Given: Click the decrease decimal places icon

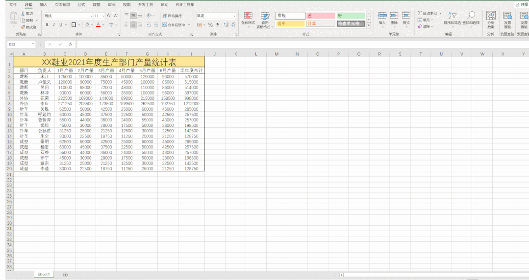Looking at the screenshot, I should point(233,24).
